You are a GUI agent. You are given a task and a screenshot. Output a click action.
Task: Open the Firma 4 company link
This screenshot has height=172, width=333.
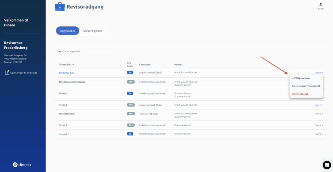click(x=63, y=134)
